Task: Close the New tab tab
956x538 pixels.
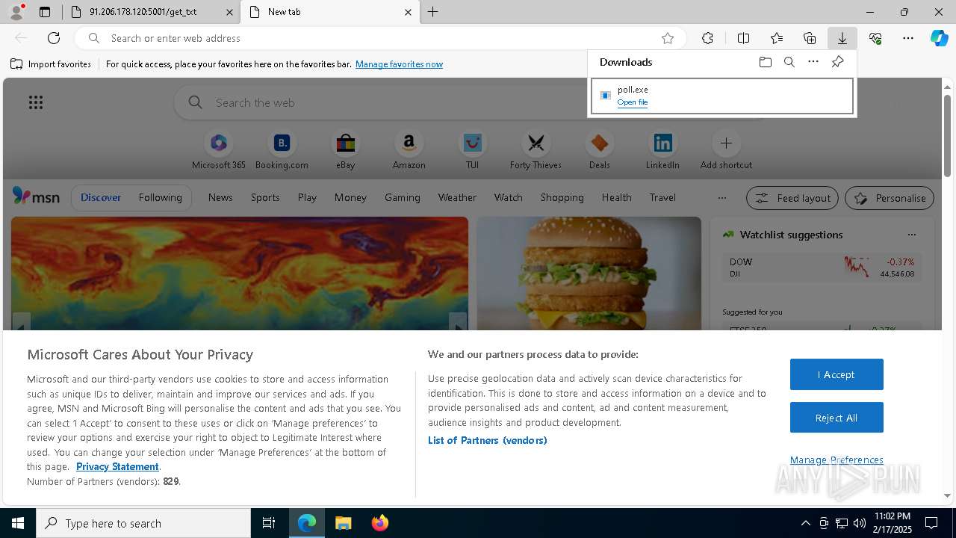Action: point(408,12)
